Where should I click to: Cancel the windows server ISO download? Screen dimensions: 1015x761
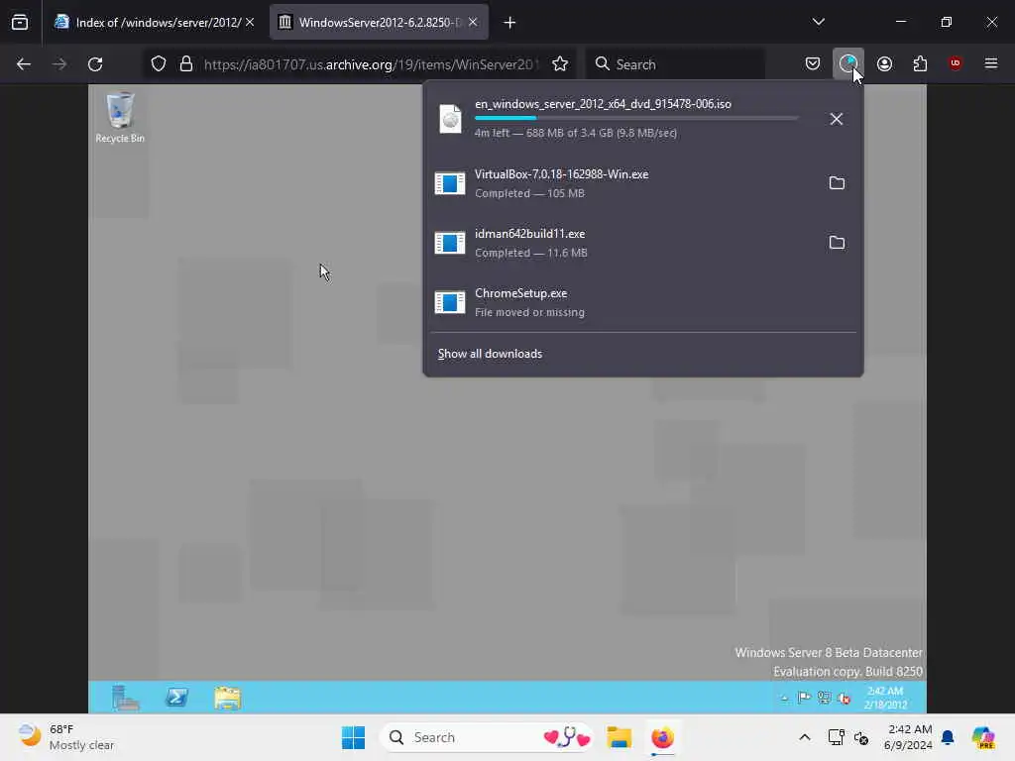tap(837, 119)
